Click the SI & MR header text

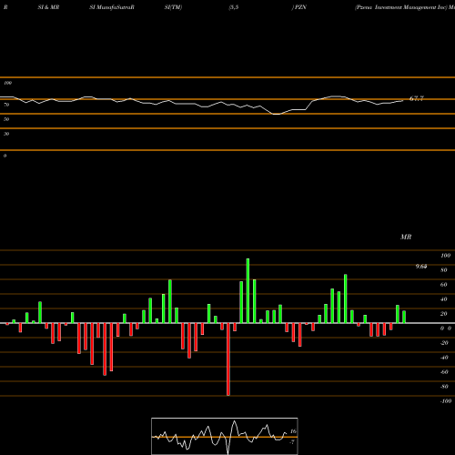tap(48, 7)
